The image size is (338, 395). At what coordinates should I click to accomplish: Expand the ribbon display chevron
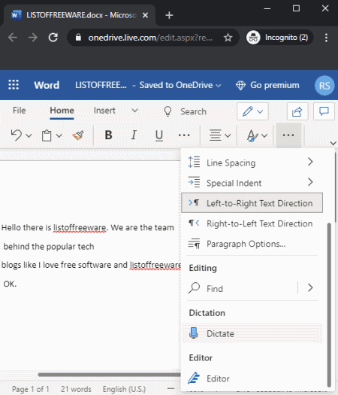333,144
